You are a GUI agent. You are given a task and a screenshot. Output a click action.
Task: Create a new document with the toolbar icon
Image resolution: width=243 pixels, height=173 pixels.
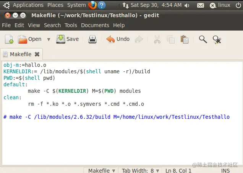[x=9, y=39]
